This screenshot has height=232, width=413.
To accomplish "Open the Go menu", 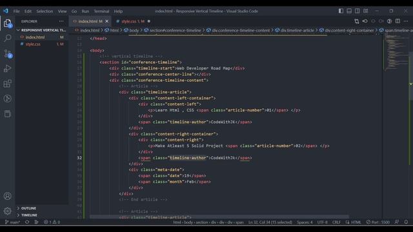I will click(74, 11).
